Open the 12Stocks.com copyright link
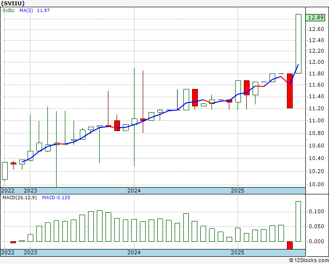Screen dimensions: 329x264 pos(309,261)
